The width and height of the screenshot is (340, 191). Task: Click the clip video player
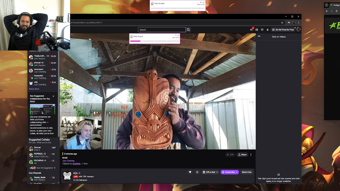tap(158, 91)
